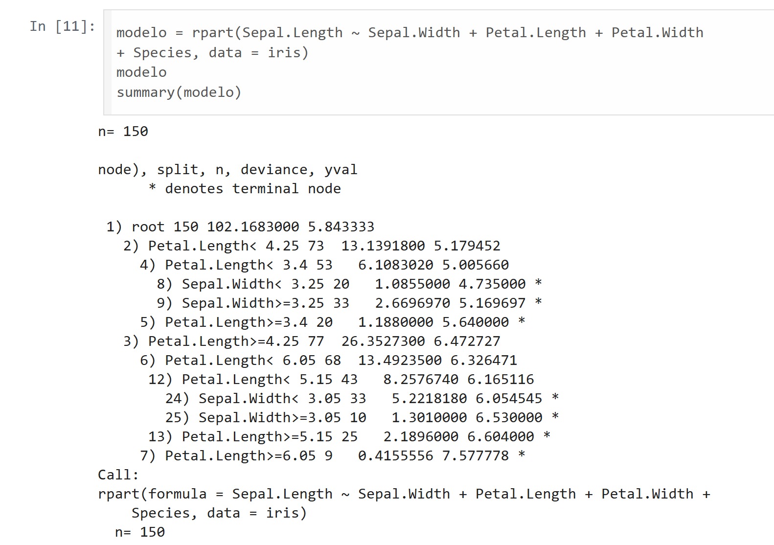Click the summary(modelo) code line
The width and height of the screenshot is (774, 545).
point(179,92)
